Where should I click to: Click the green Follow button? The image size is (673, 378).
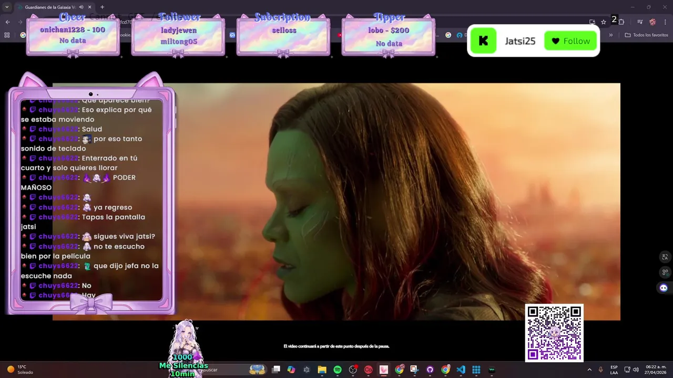click(570, 41)
